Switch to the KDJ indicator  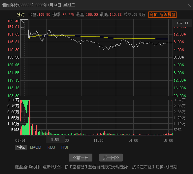51,147
